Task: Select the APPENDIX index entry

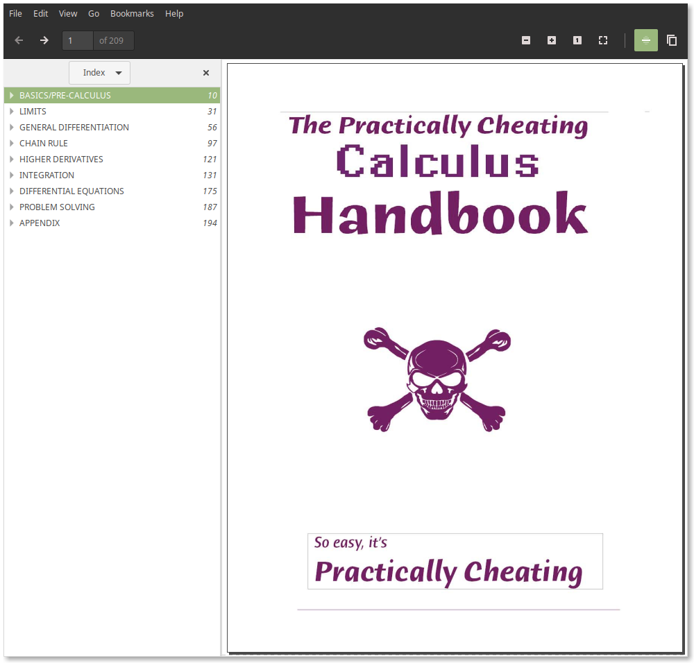Action: (40, 223)
